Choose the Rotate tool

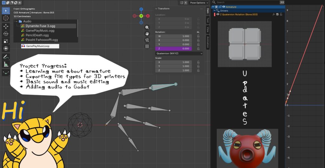pos(6,34)
